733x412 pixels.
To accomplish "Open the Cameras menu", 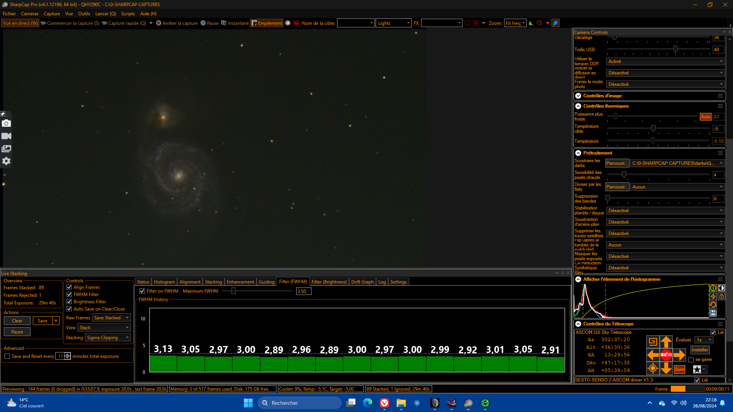I will coord(30,14).
